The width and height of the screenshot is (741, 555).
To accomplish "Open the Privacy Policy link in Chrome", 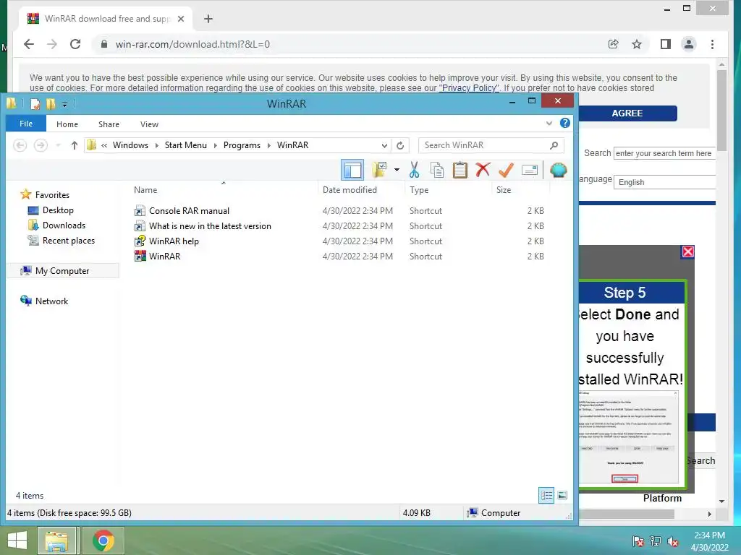I will pyautogui.click(x=469, y=87).
